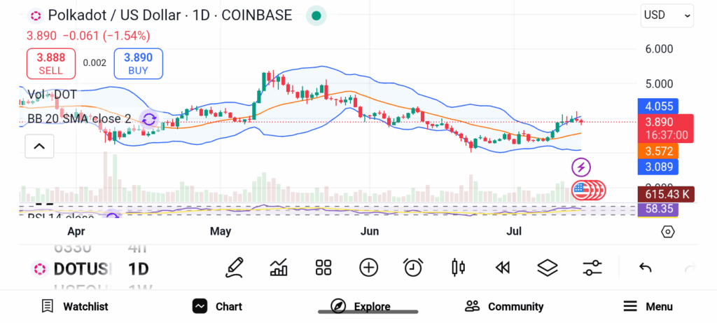Image resolution: width=717 pixels, height=323 pixels.
Task: Open the 1D interval selector
Action: (x=138, y=269)
